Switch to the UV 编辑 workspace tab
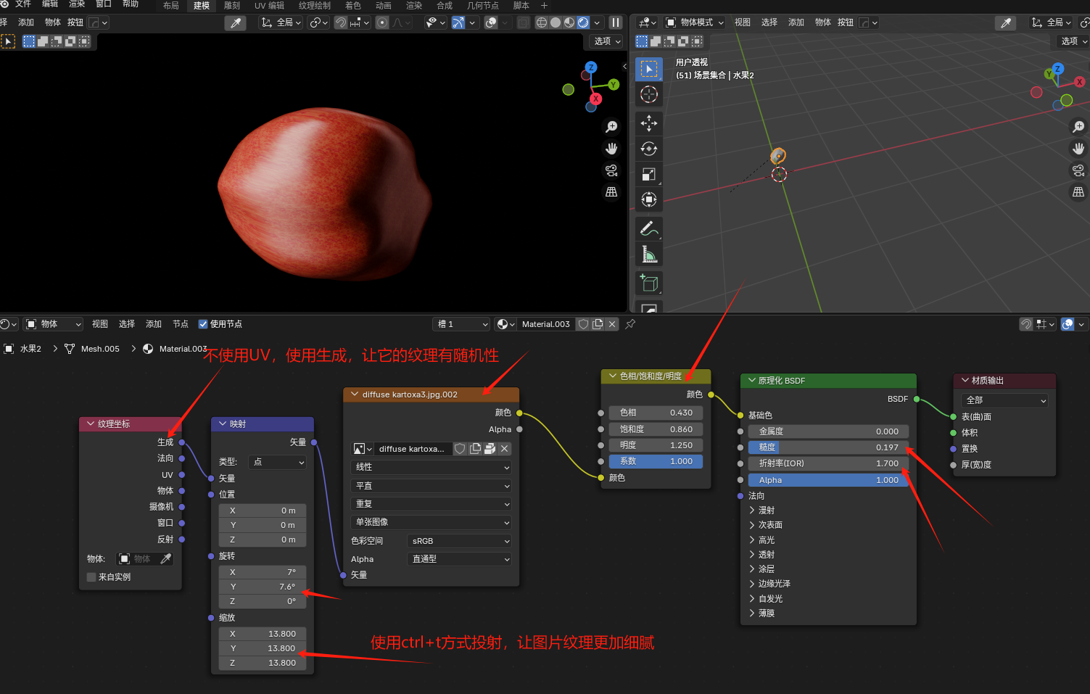The width and height of the screenshot is (1090, 694). [269, 6]
